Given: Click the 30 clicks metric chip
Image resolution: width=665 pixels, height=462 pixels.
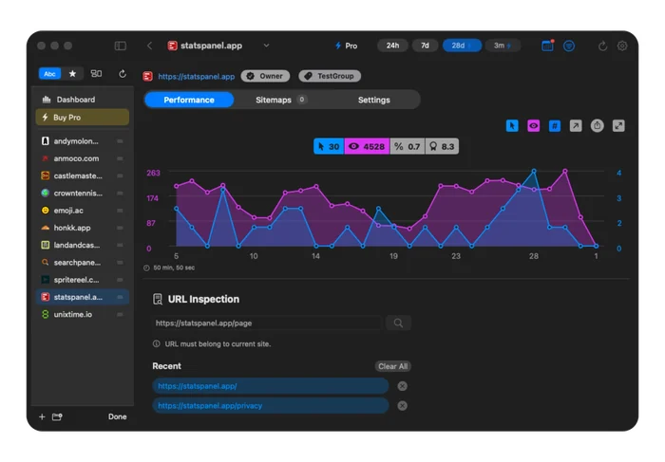Looking at the screenshot, I should pos(329,146).
